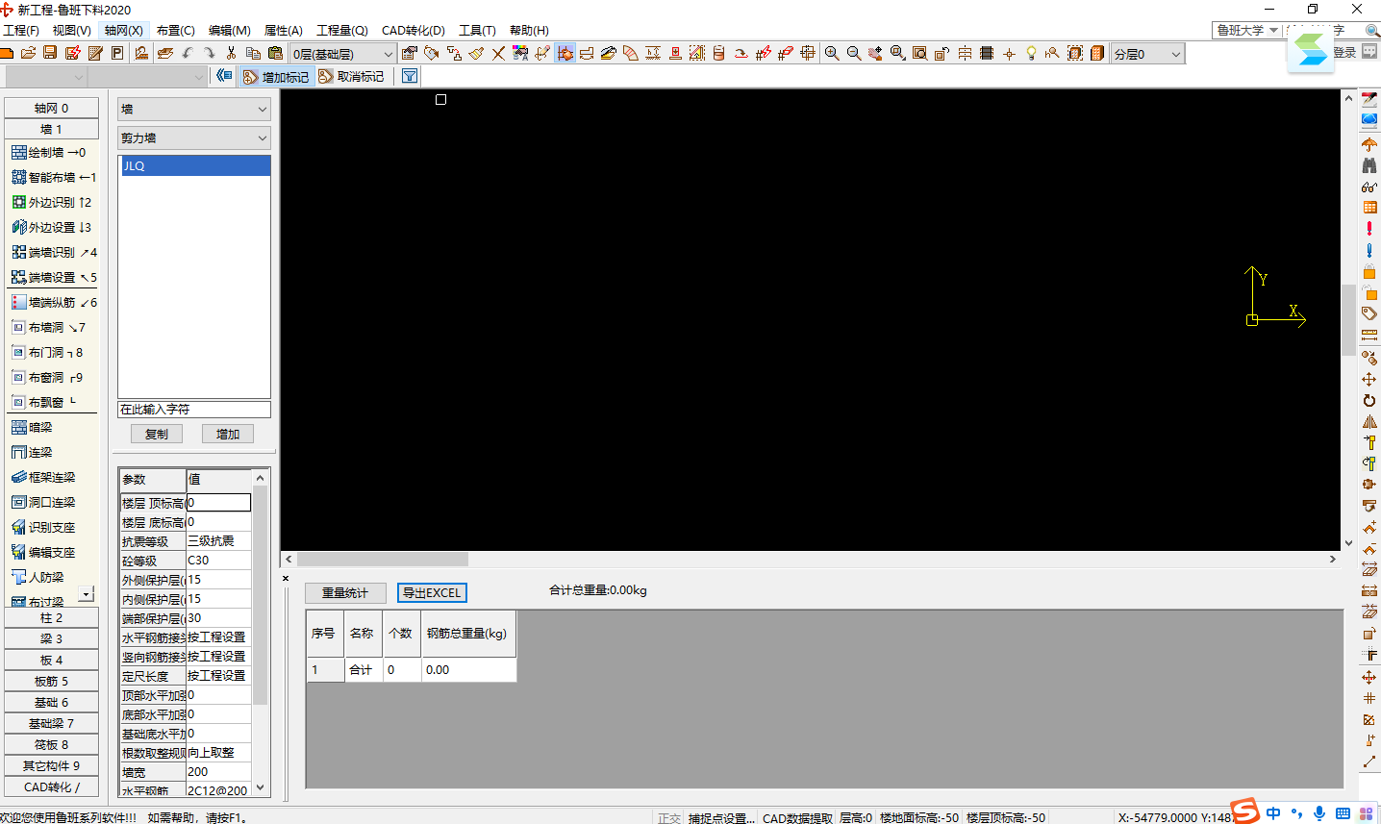Click the 楼层 顶标高 value field
The width and height of the screenshot is (1381, 824).
(x=218, y=503)
